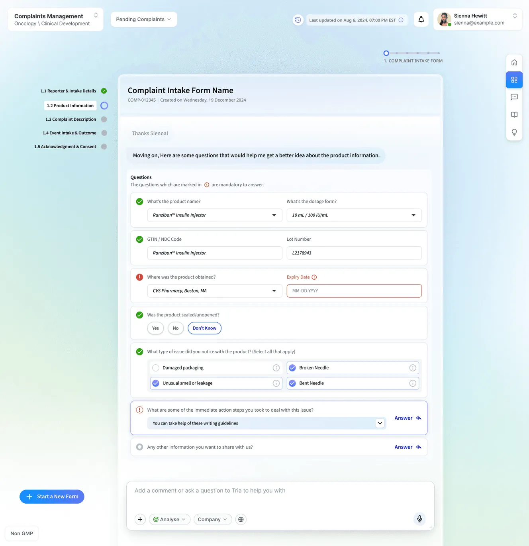Choose Don't Know for sealed question
The height and width of the screenshot is (546, 529).
click(204, 328)
